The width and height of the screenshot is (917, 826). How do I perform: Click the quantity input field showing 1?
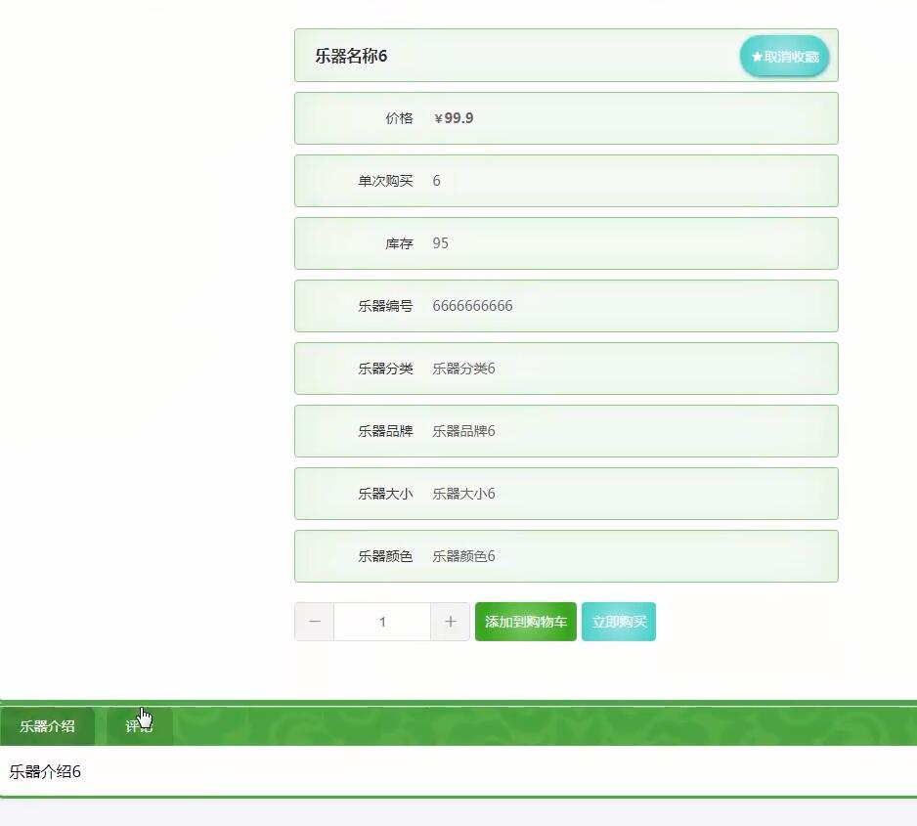(x=382, y=621)
